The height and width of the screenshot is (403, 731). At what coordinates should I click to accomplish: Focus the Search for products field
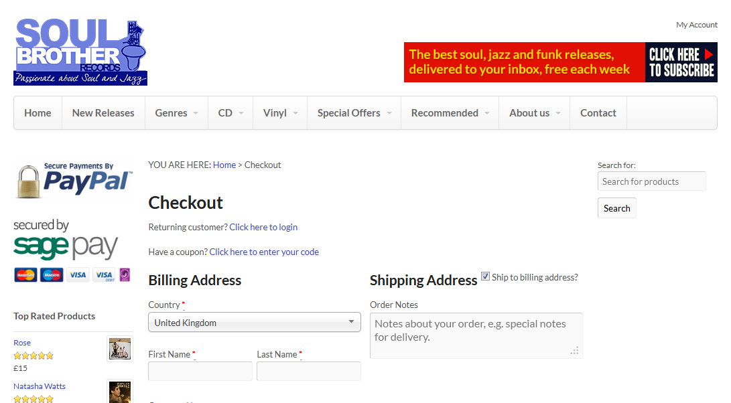(x=651, y=181)
